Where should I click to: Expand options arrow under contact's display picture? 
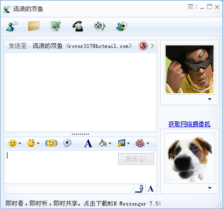(210, 99)
